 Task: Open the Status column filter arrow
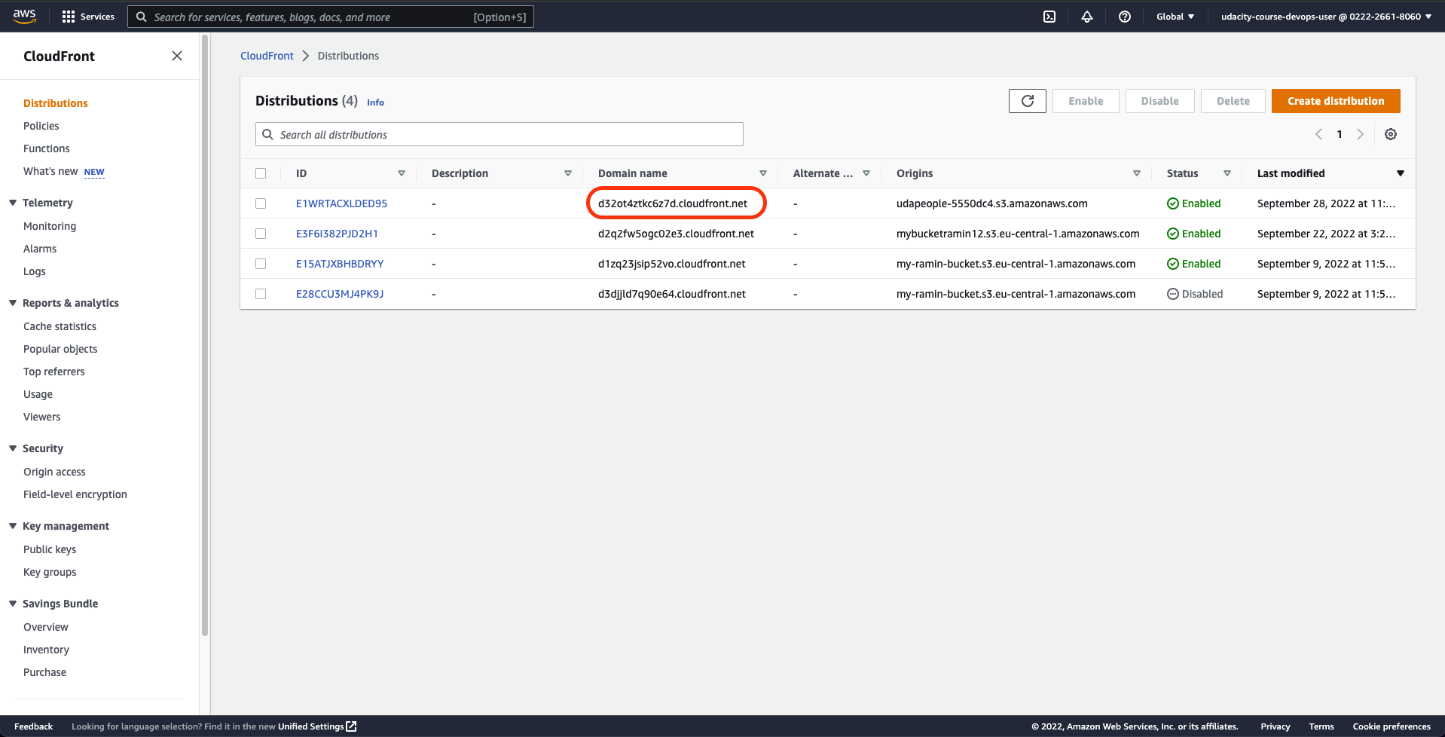coord(1227,173)
